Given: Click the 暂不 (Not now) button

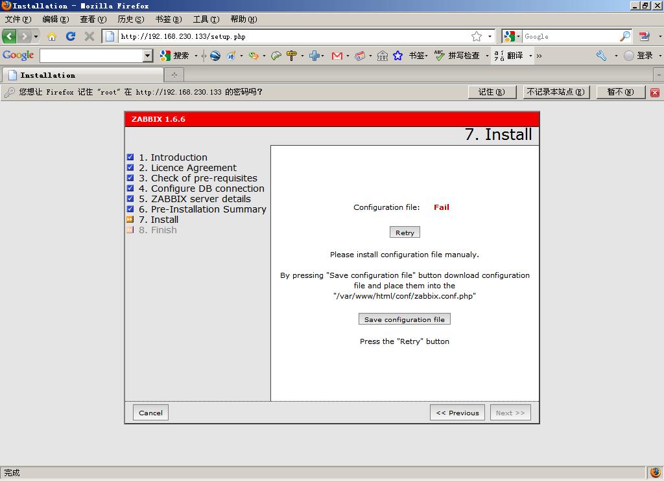Looking at the screenshot, I should point(621,92).
